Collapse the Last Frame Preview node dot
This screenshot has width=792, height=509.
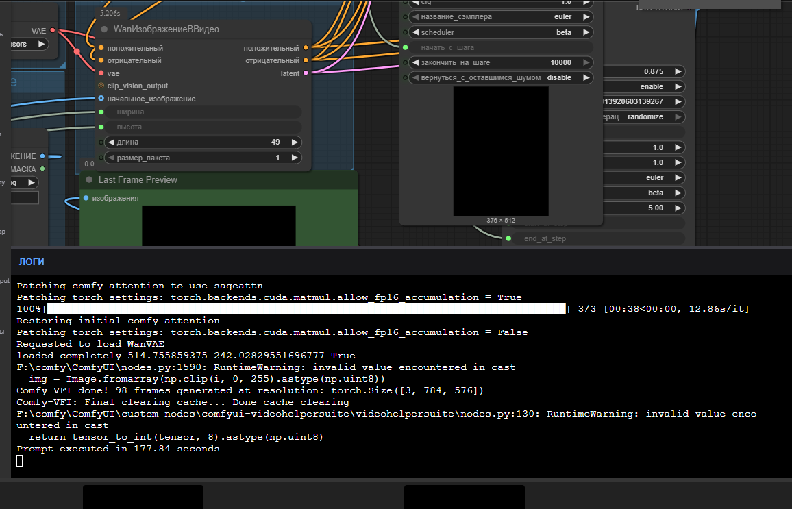(89, 180)
